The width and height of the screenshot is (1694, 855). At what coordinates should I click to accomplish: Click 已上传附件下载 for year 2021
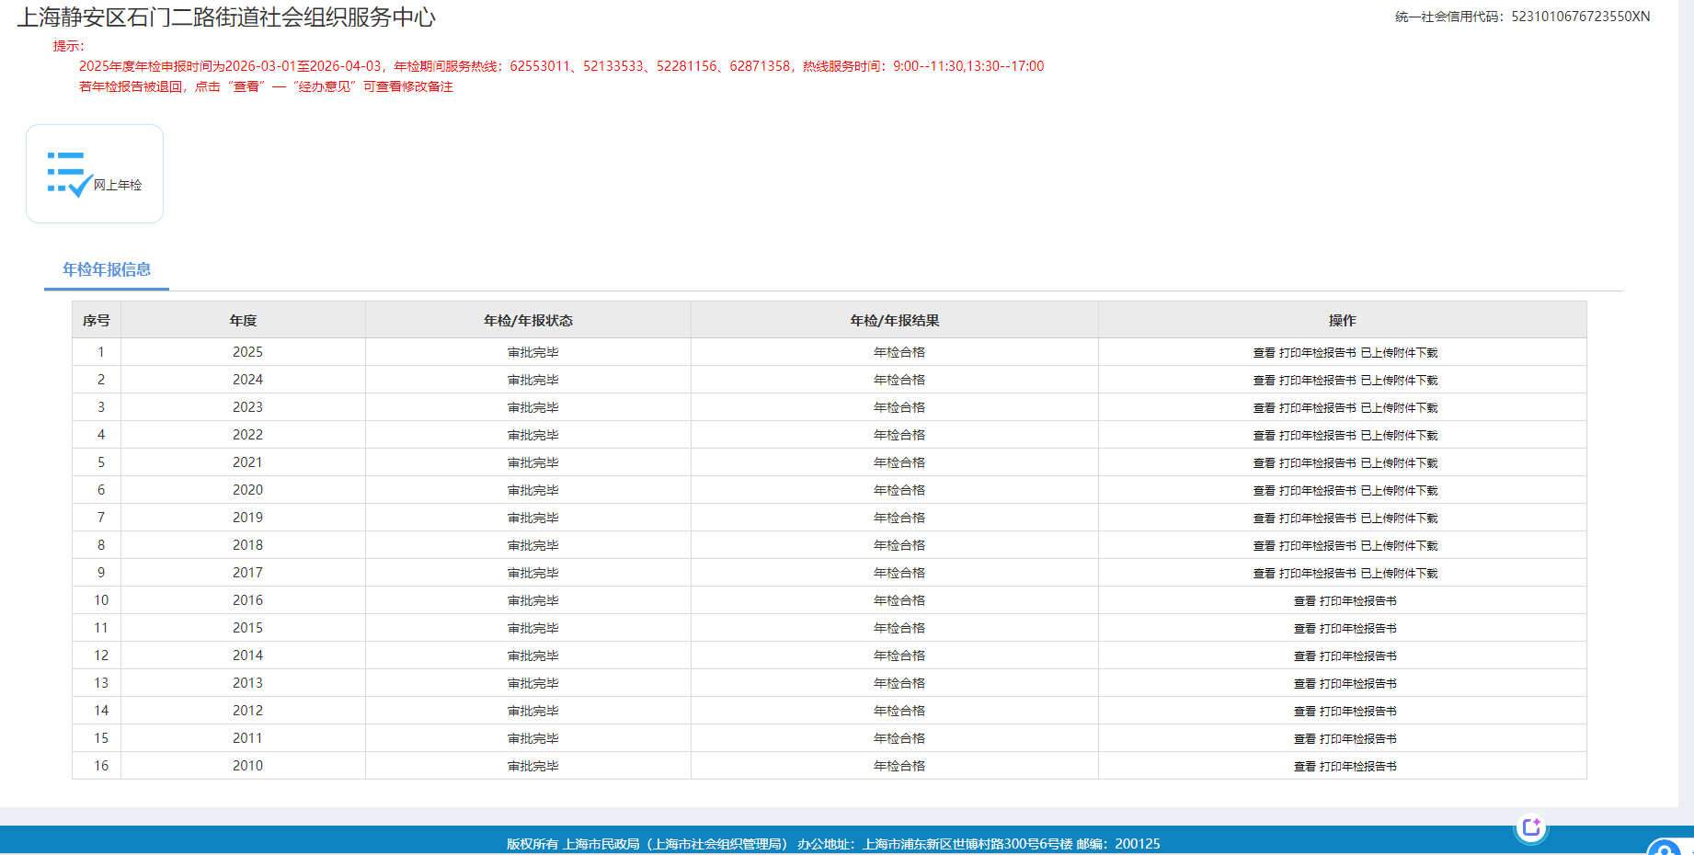[x=1399, y=463]
